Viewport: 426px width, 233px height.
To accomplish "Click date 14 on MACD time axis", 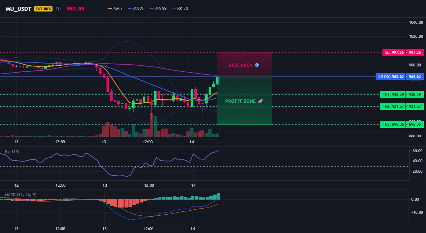I will coord(192,229).
